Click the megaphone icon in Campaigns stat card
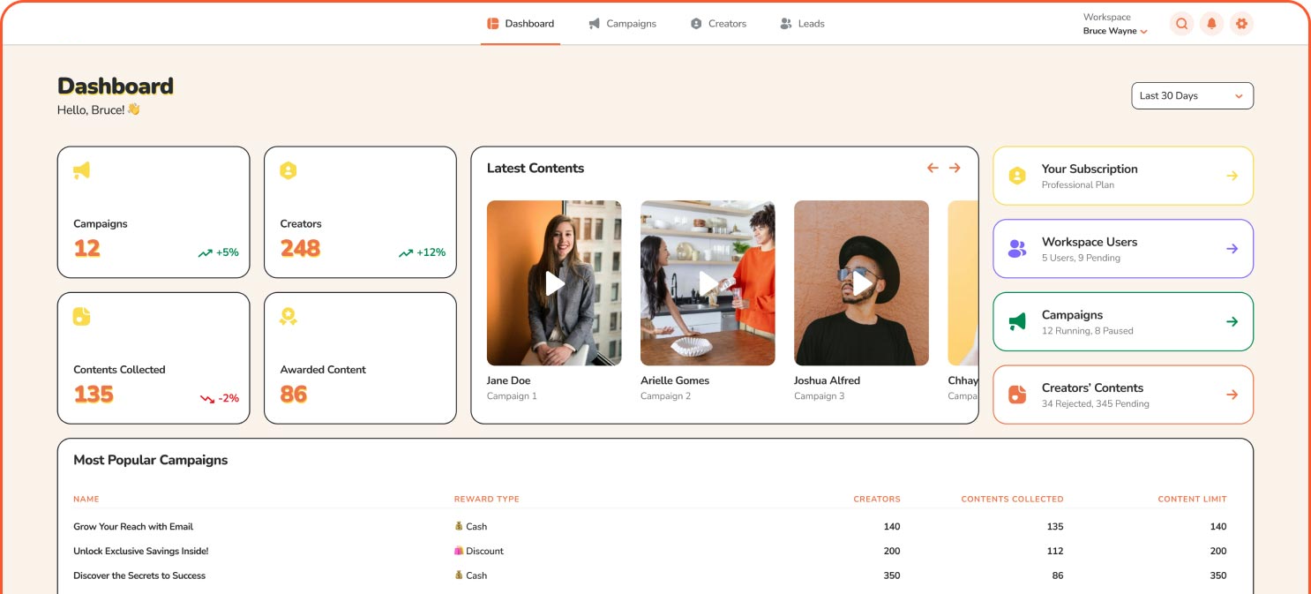Image resolution: width=1311 pixels, height=594 pixels. click(81, 170)
